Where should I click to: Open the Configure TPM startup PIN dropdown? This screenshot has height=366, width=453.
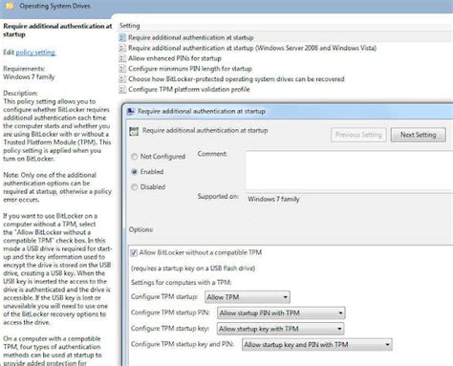click(281, 313)
